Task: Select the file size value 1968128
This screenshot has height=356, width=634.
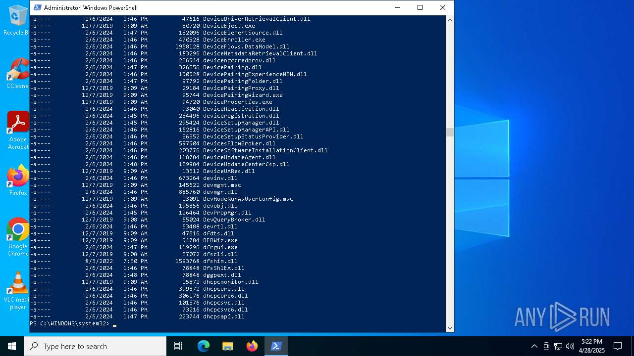Action: (187, 46)
